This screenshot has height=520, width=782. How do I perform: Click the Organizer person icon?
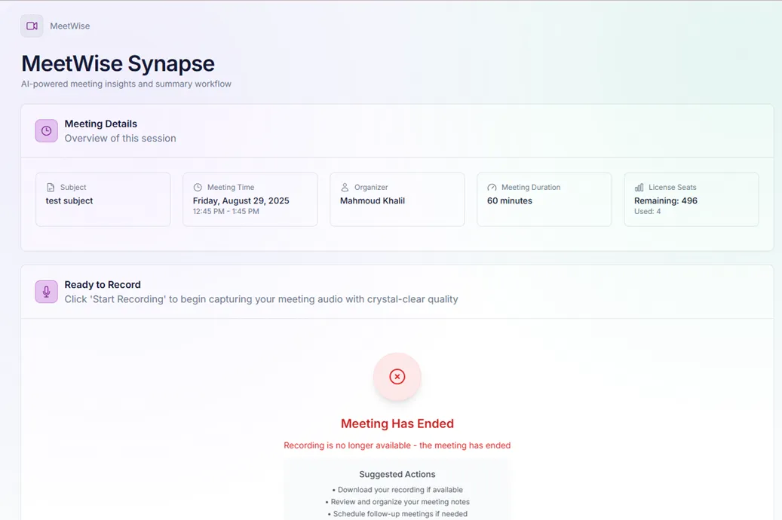click(345, 188)
